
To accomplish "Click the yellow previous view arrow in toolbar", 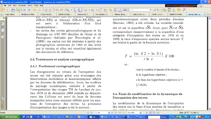I will [35, 10].
